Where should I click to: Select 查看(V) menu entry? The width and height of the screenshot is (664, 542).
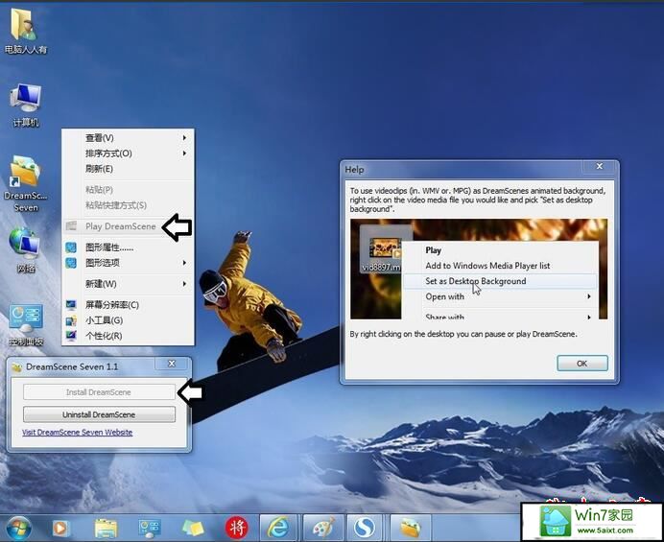(x=128, y=137)
